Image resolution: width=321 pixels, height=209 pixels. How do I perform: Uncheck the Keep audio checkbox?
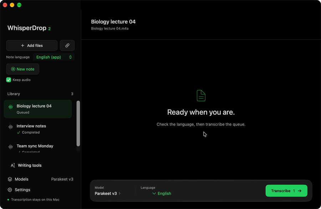(x=9, y=80)
